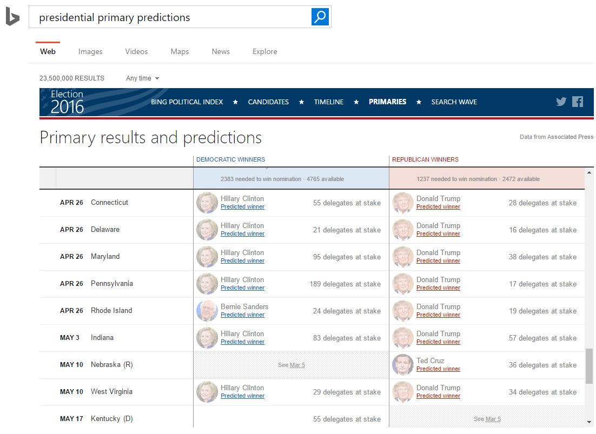Click Hillary Clinton's photo in Connecticut row

coord(207,203)
